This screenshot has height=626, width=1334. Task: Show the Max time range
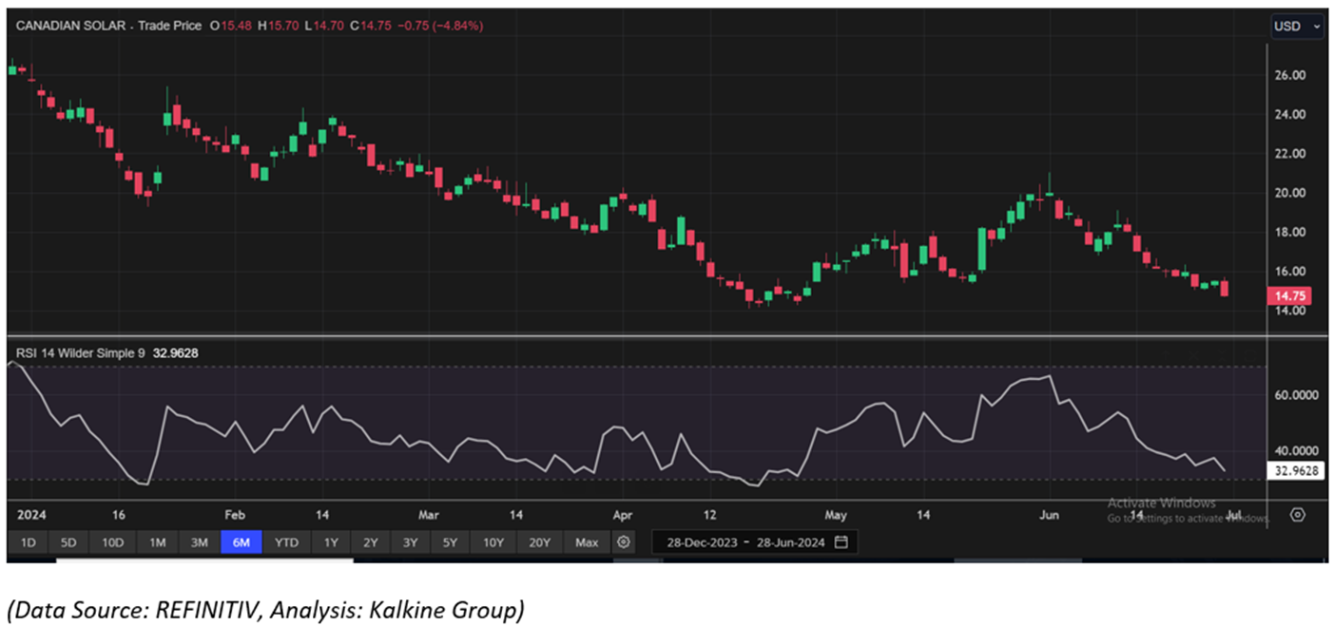click(587, 542)
